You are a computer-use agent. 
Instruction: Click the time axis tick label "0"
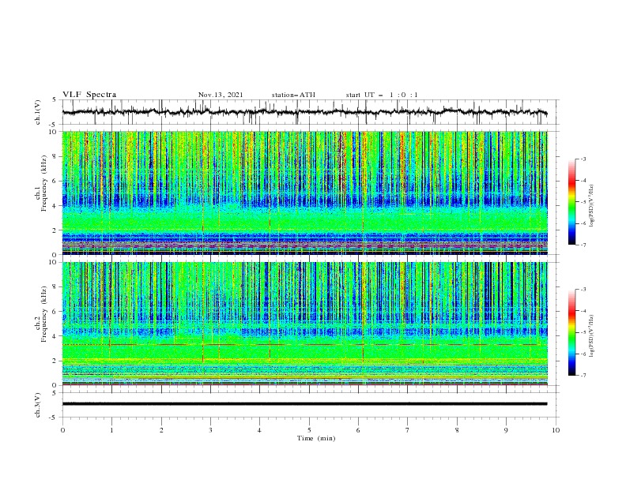(62, 430)
